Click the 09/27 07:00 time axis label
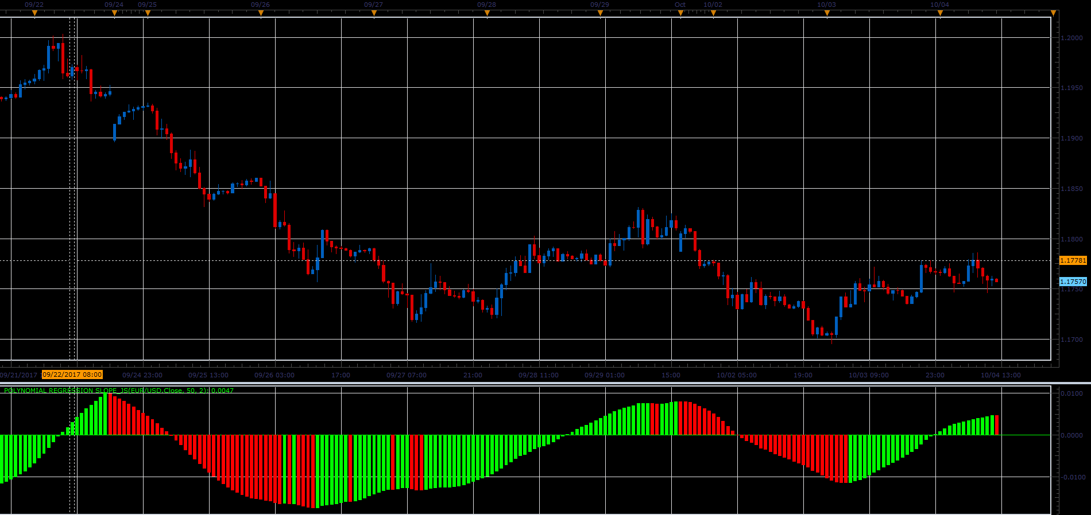The width and height of the screenshot is (1091, 515). [407, 375]
